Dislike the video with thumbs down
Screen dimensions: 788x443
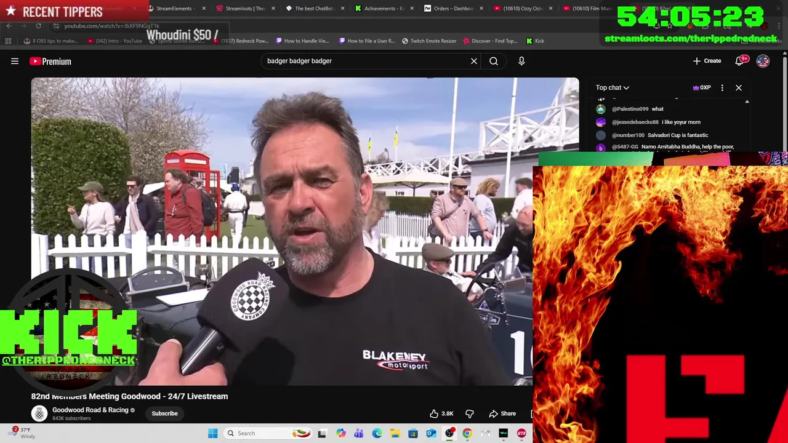coord(470,413)
